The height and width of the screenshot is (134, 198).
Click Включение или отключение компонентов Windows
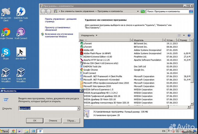[x=59, y=35]
